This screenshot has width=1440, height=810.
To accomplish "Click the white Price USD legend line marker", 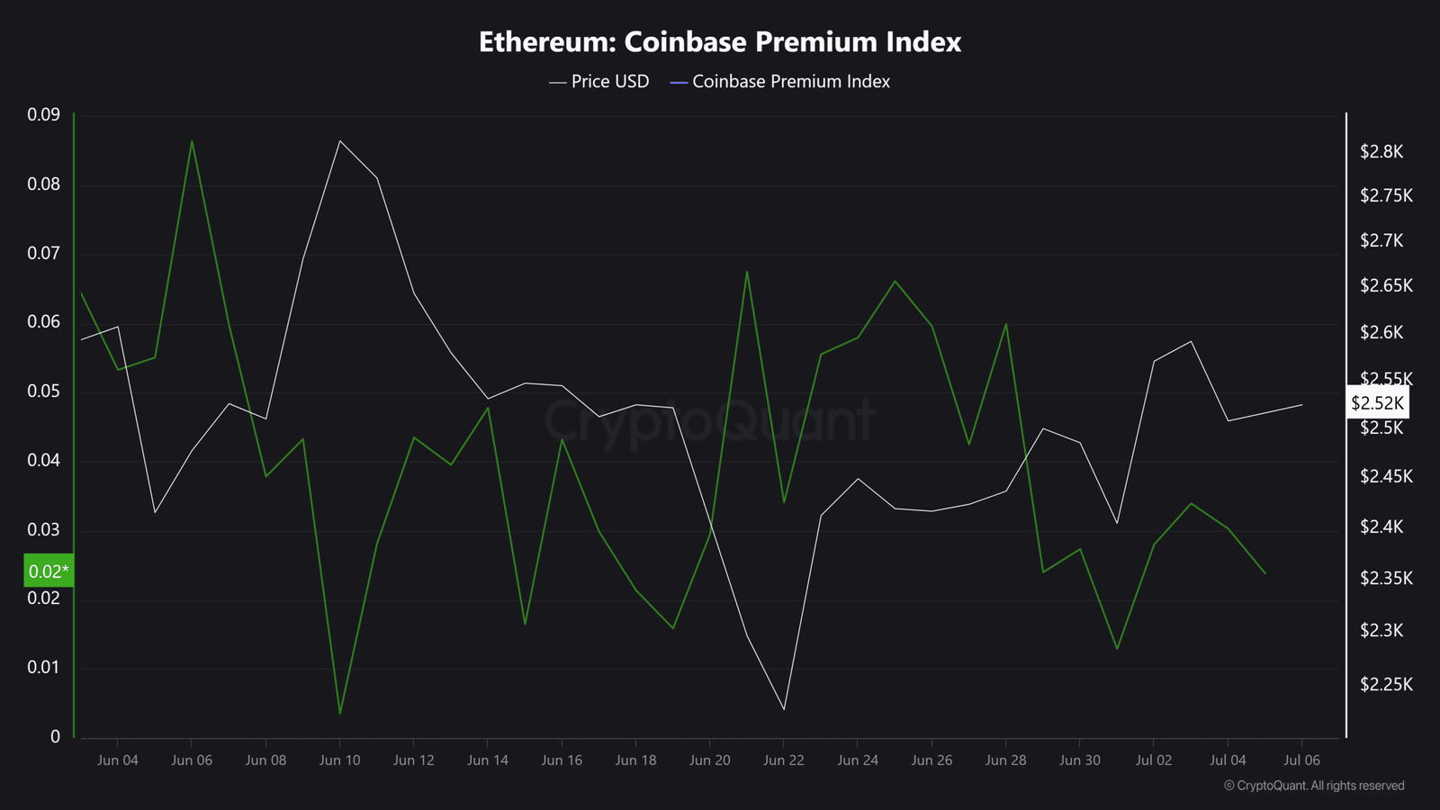I will (558, 83).
